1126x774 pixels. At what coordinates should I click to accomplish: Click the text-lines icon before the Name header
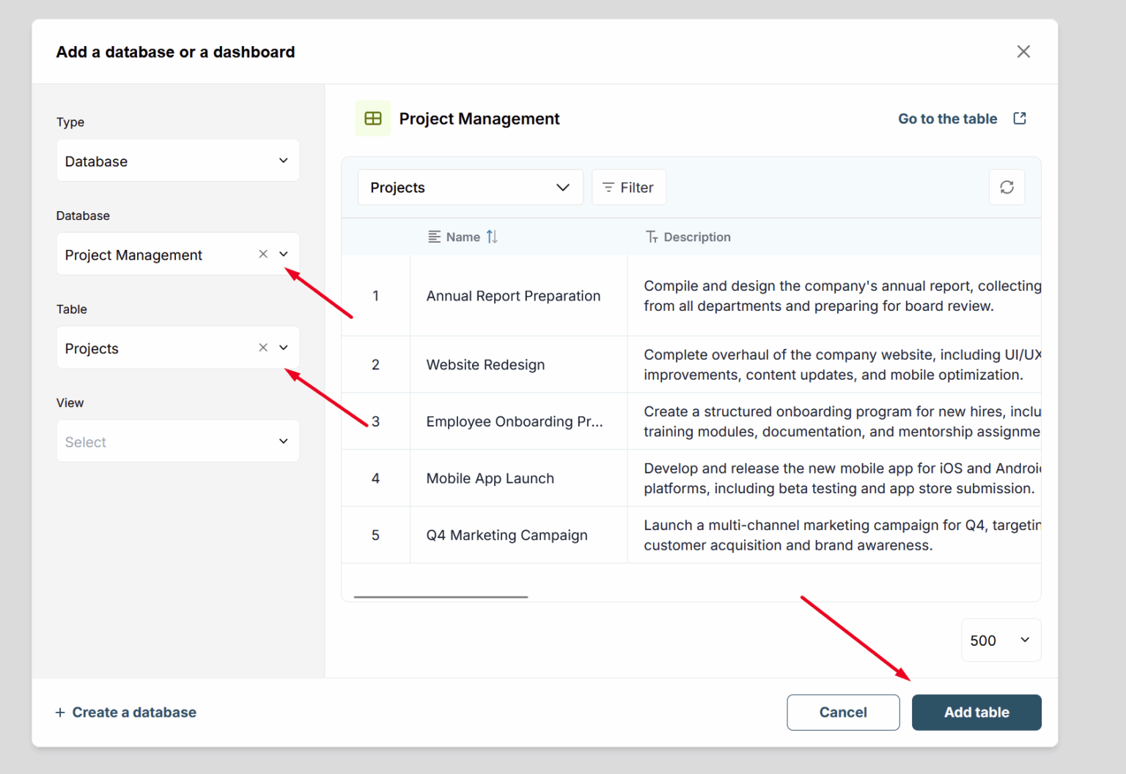tap(433, 236)
